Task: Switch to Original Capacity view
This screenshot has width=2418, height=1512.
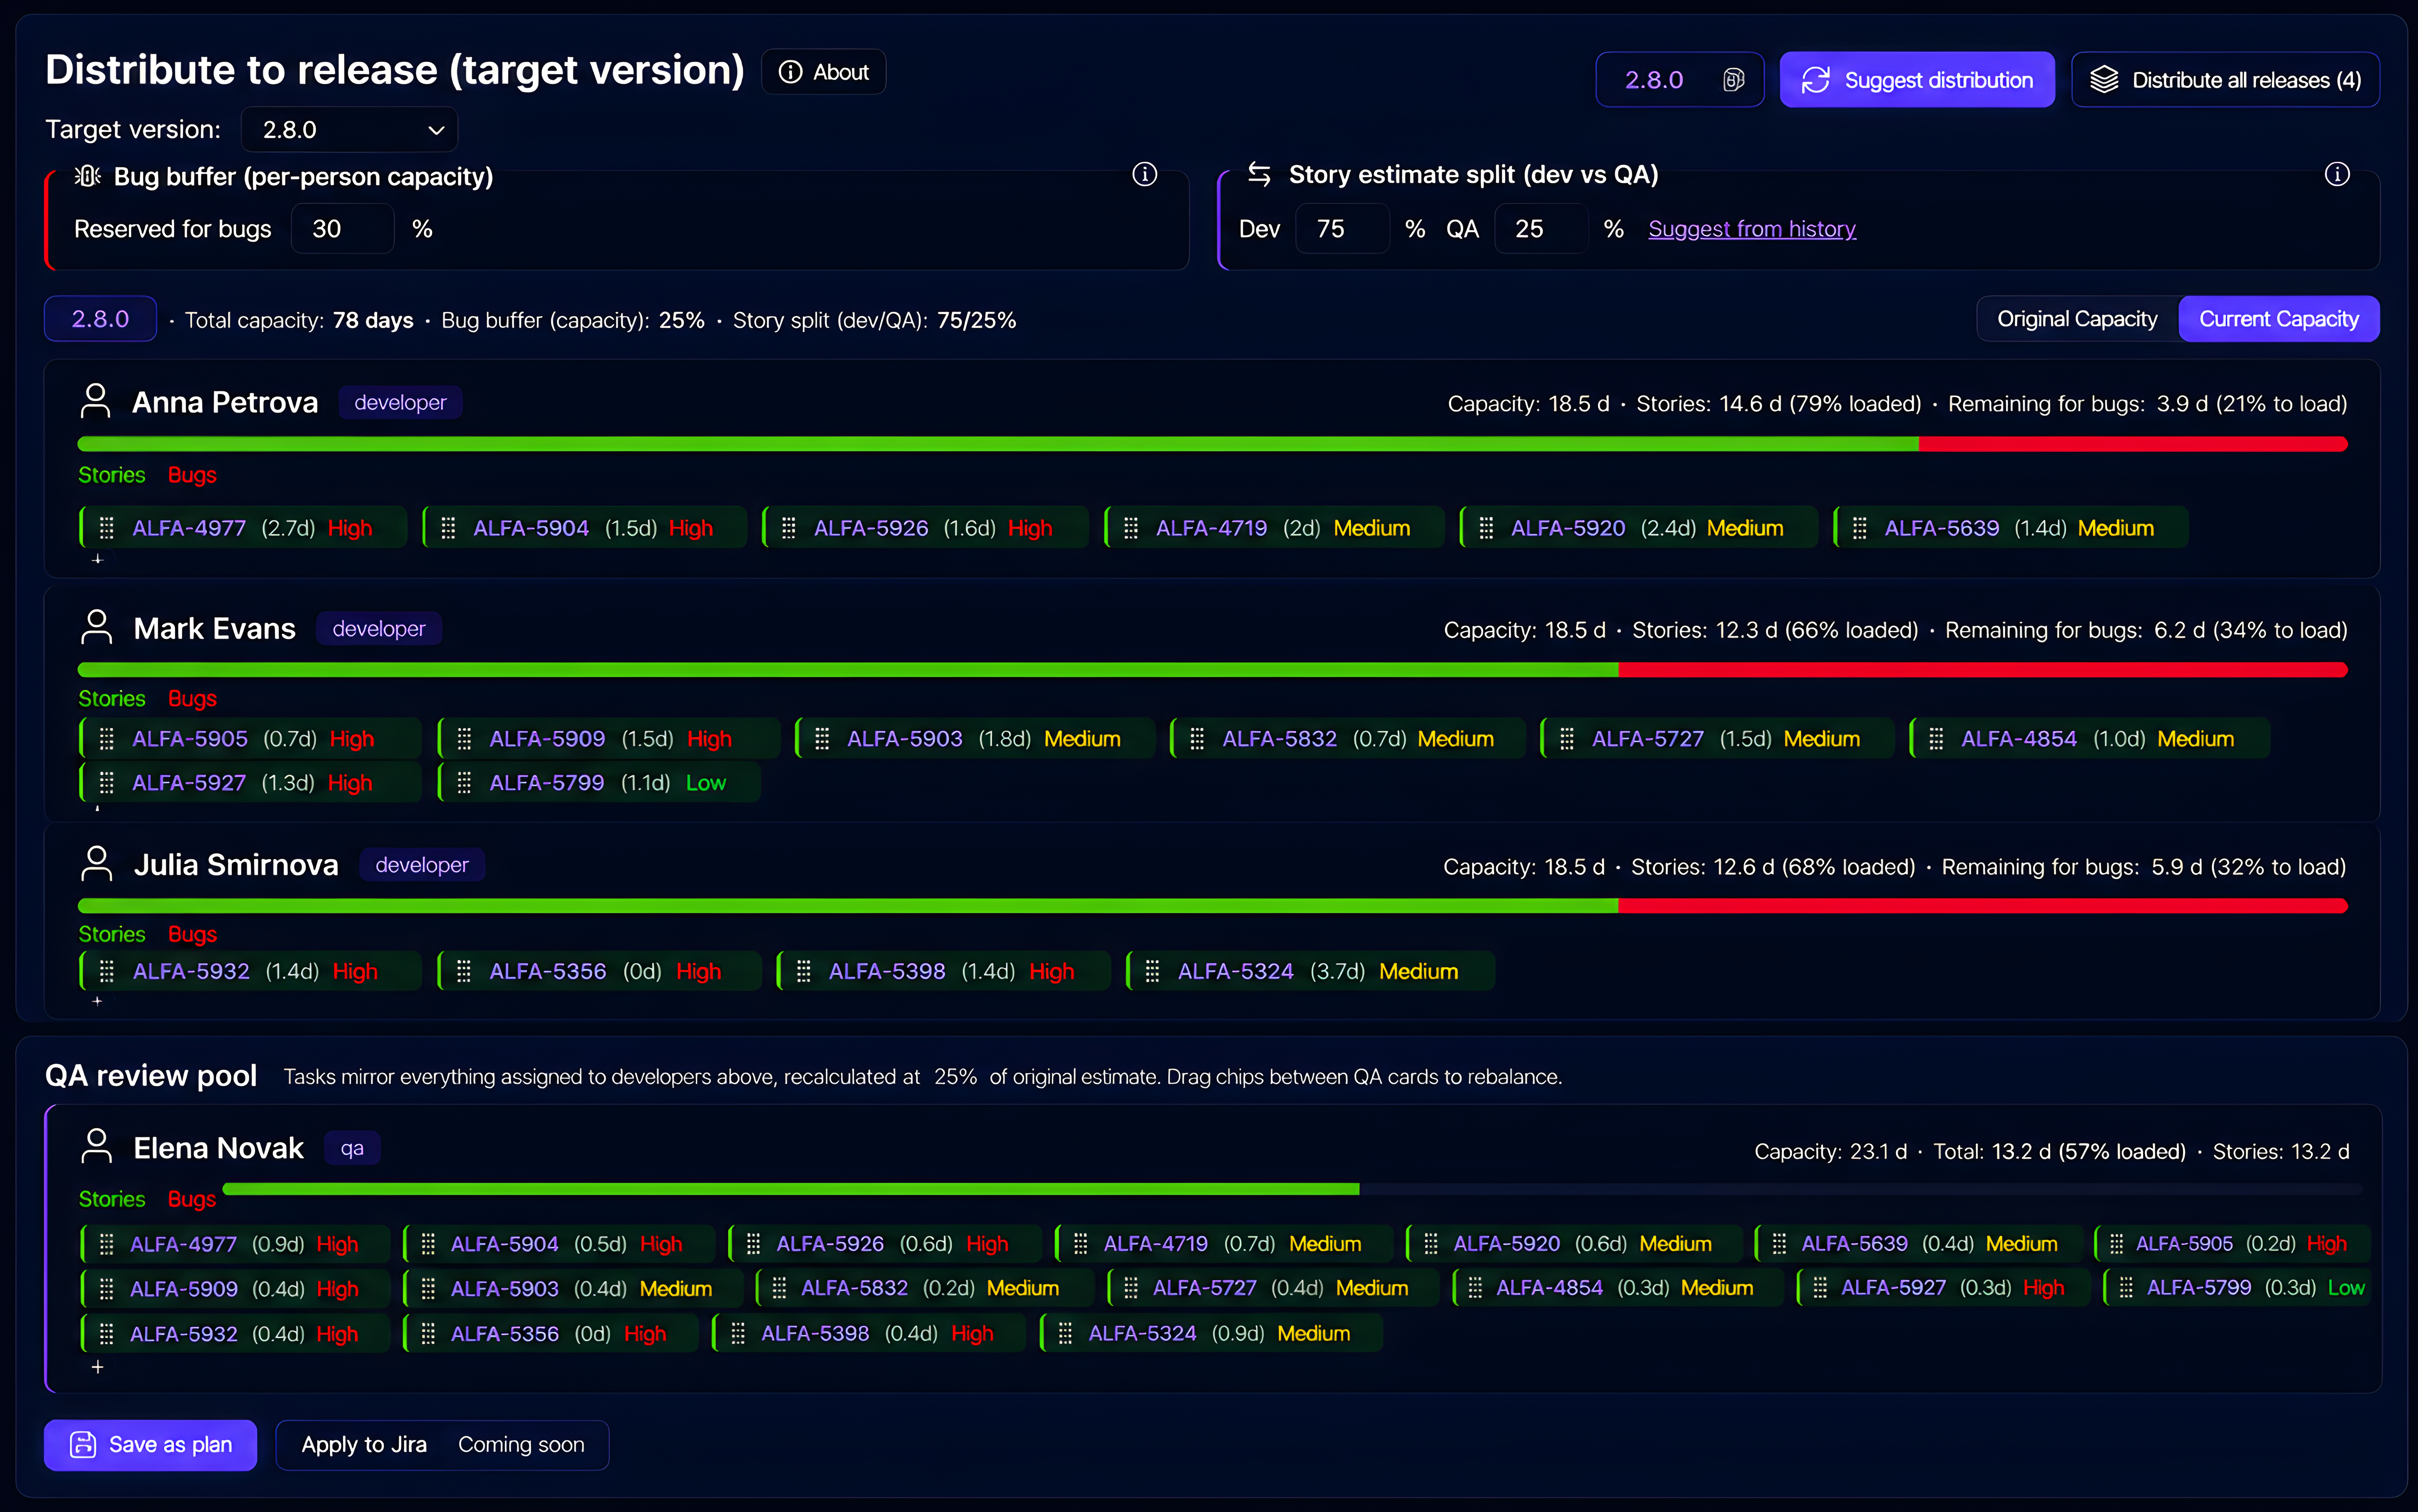Action: point(2077,319)
